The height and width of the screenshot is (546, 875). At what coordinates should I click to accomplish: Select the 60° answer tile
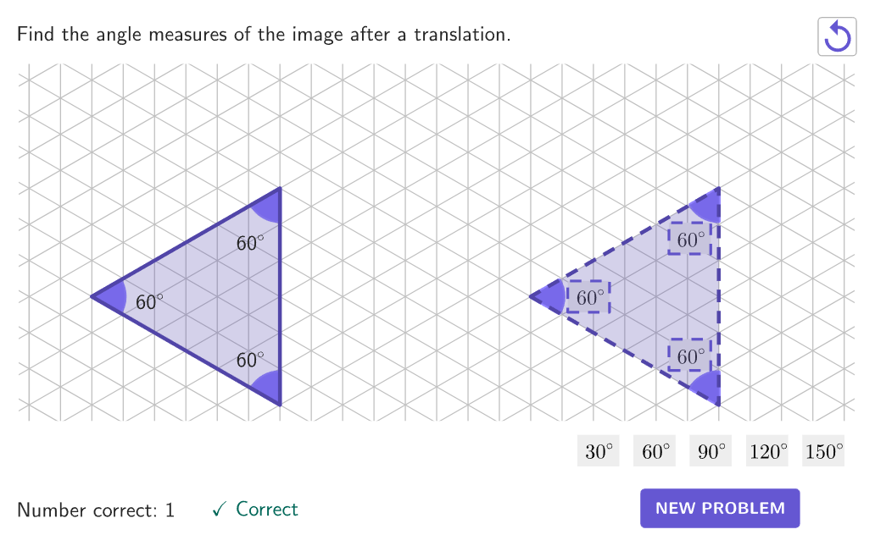point(655,450)
